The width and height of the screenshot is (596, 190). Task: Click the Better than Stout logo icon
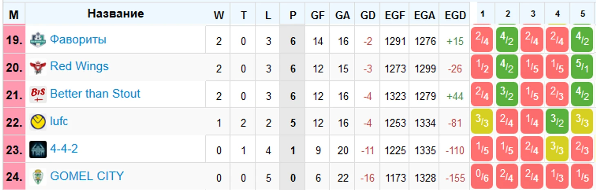click(38, 94)
